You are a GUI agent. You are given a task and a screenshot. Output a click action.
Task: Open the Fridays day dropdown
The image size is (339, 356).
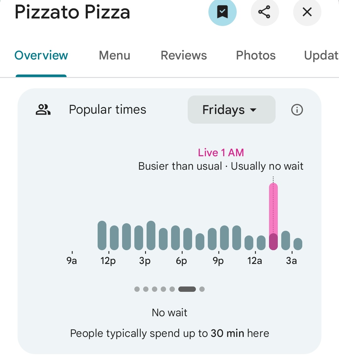[232, 110]
